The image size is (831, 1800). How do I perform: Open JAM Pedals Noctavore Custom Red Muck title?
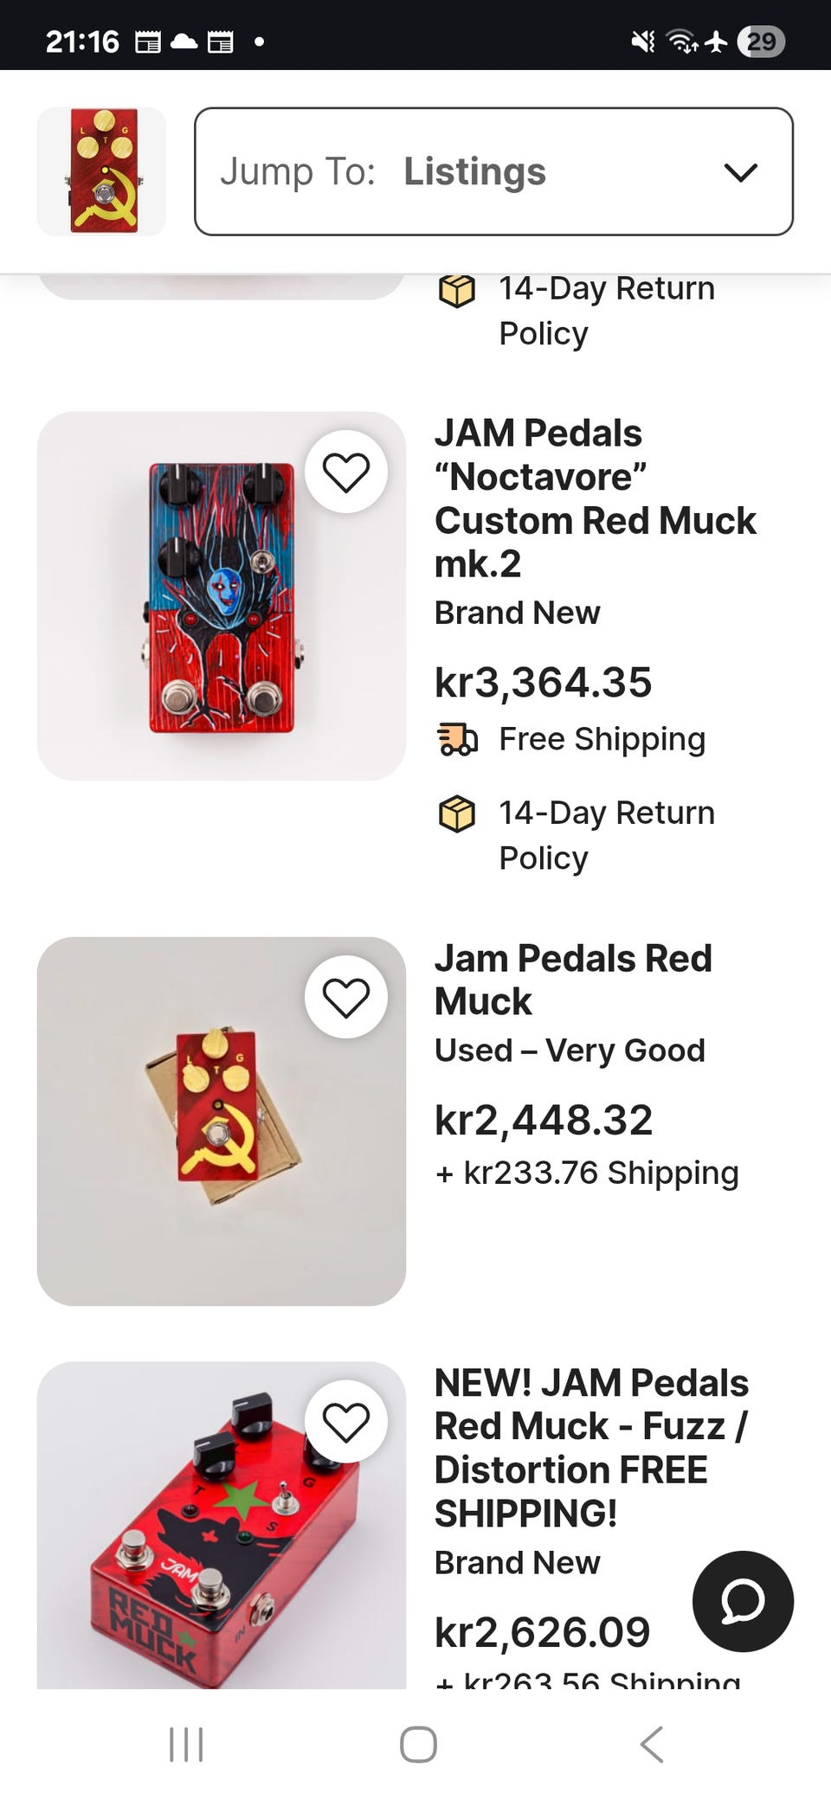tap(596, 498)
